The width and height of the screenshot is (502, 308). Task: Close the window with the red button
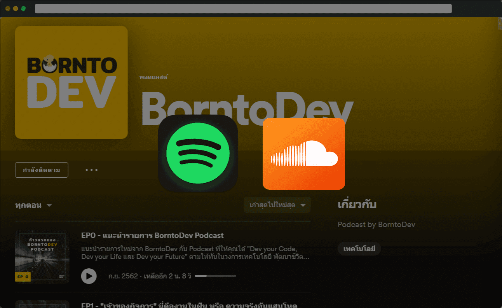[8, 9]
